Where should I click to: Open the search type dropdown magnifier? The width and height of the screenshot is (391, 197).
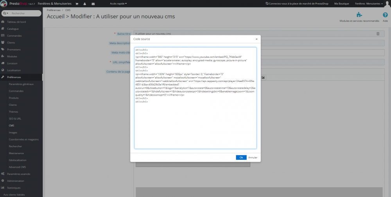(x=6, y=13)
